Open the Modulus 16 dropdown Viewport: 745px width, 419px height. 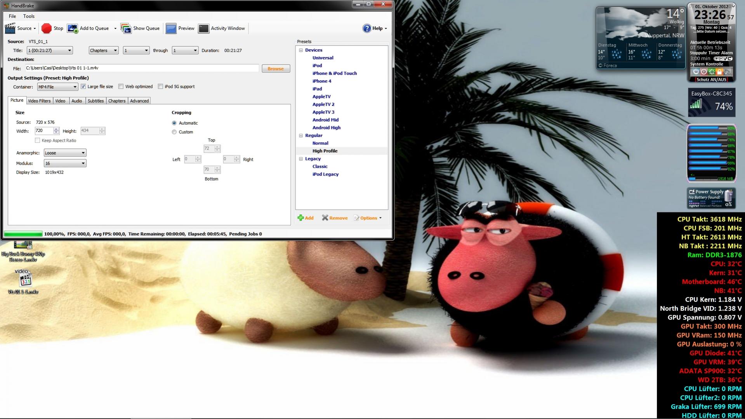pos(65,163)
